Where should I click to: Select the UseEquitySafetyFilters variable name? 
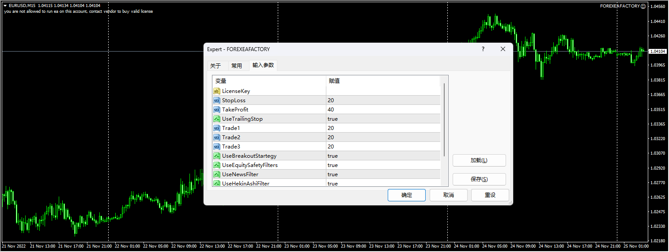pos(250,165)
